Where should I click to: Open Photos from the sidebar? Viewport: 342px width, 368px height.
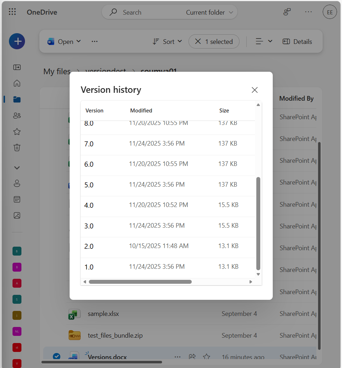tap(17, 215)
